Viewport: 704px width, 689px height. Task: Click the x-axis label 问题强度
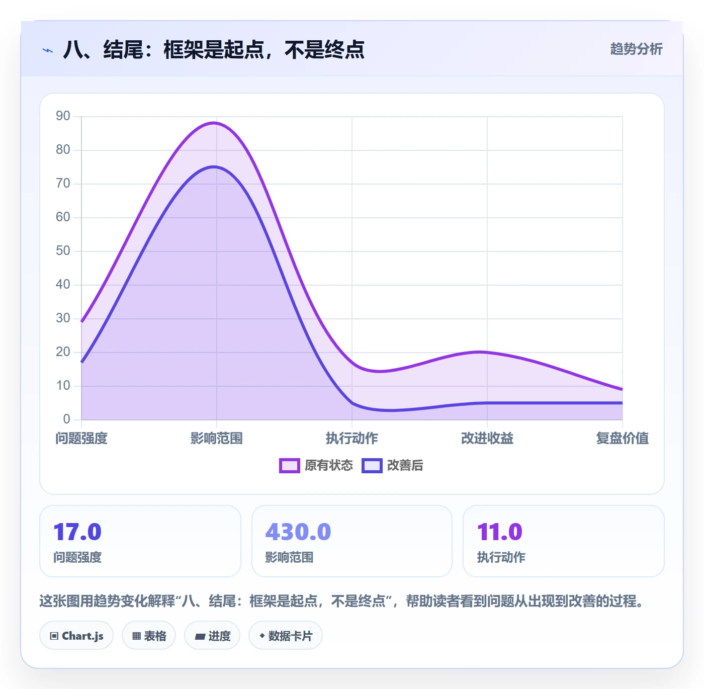pyautogui.click(x=81, y=438)
